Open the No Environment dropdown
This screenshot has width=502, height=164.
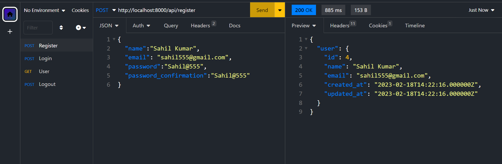click(44, 10)
